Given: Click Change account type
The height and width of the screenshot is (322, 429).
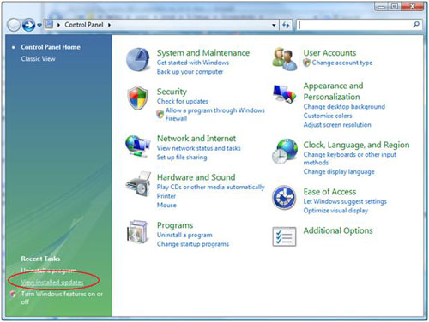Looking at the screenshot, I should [342, 63].
